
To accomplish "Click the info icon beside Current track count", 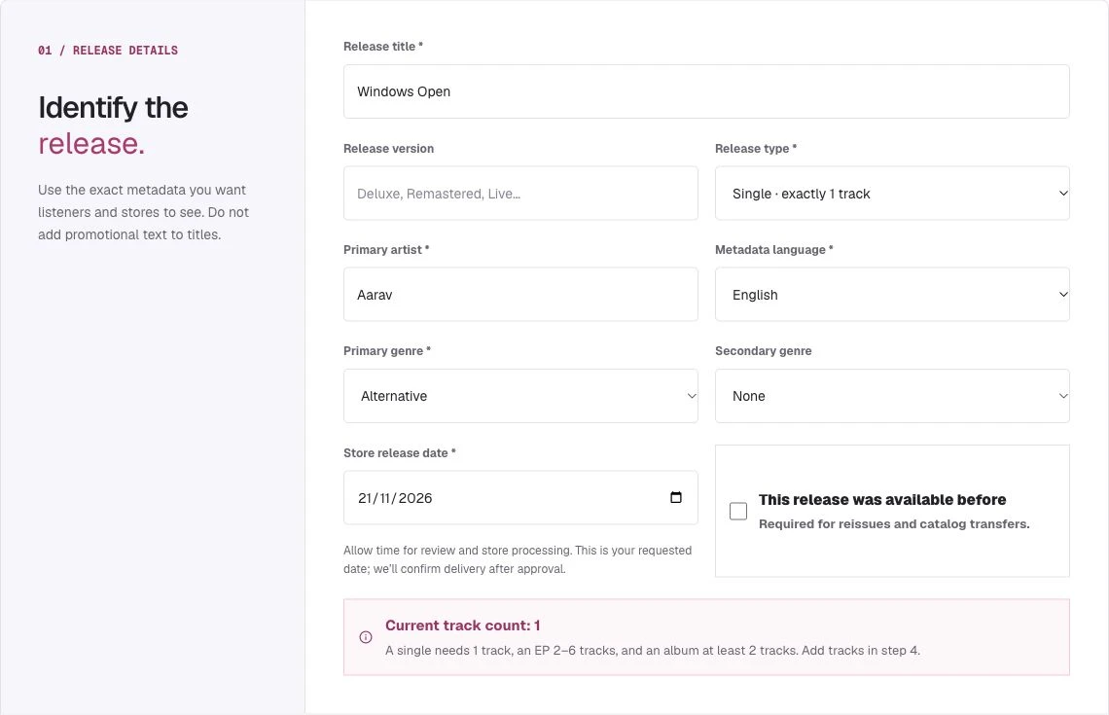I will pos(366,637).
